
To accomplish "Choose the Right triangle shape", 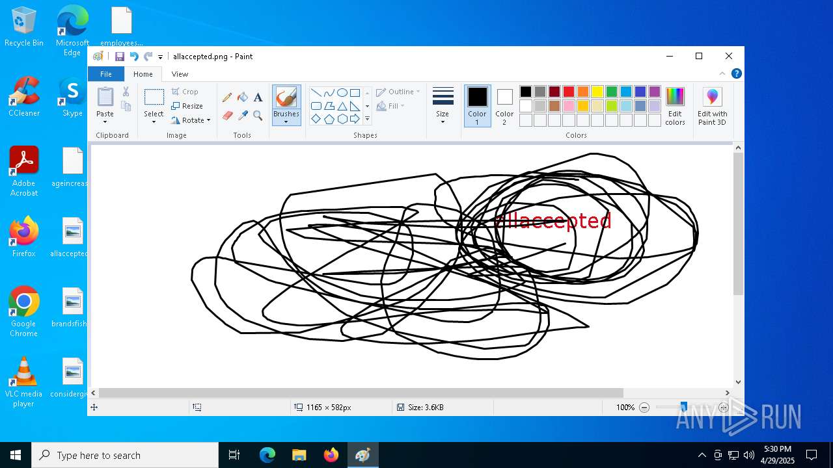I will point(355,106).
